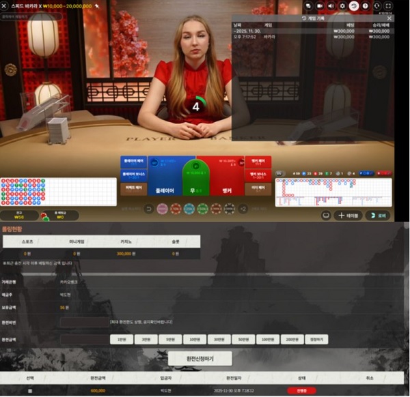Select the 스포츠 rolling tab
The height and width of the screenshot is (397, 410).
(x=27, y=241)
